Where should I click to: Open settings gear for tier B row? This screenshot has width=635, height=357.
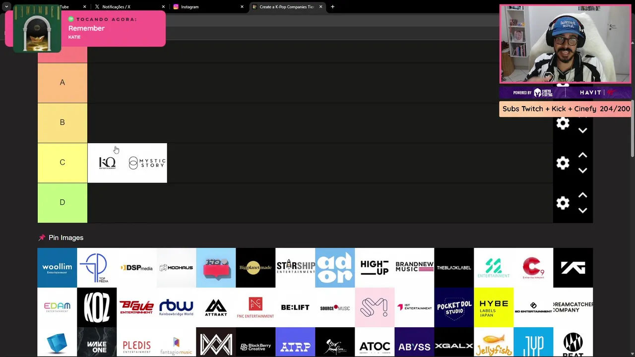[563, 123]
